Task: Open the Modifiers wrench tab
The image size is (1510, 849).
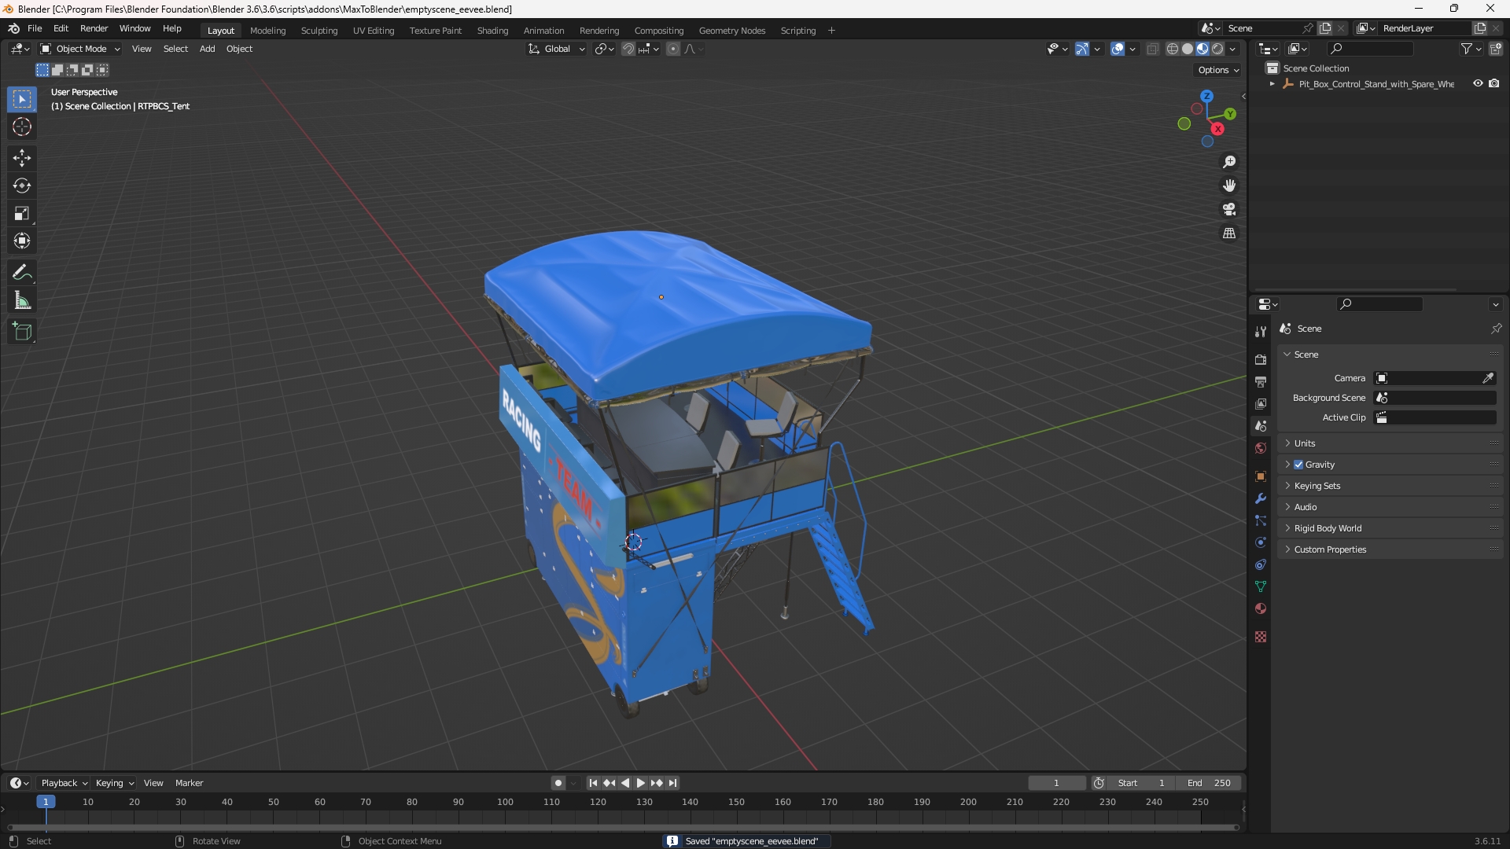Action: 1261,498
